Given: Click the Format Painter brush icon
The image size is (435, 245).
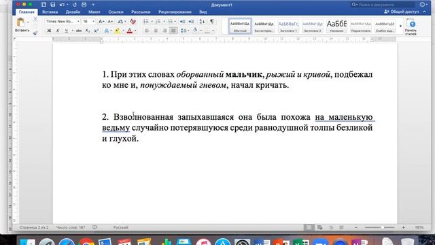Looking at the screenshot, I should 35,33.
